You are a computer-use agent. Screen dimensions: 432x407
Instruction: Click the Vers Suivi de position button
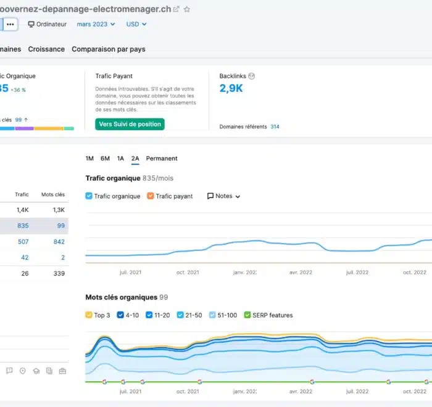pos(130,124)
